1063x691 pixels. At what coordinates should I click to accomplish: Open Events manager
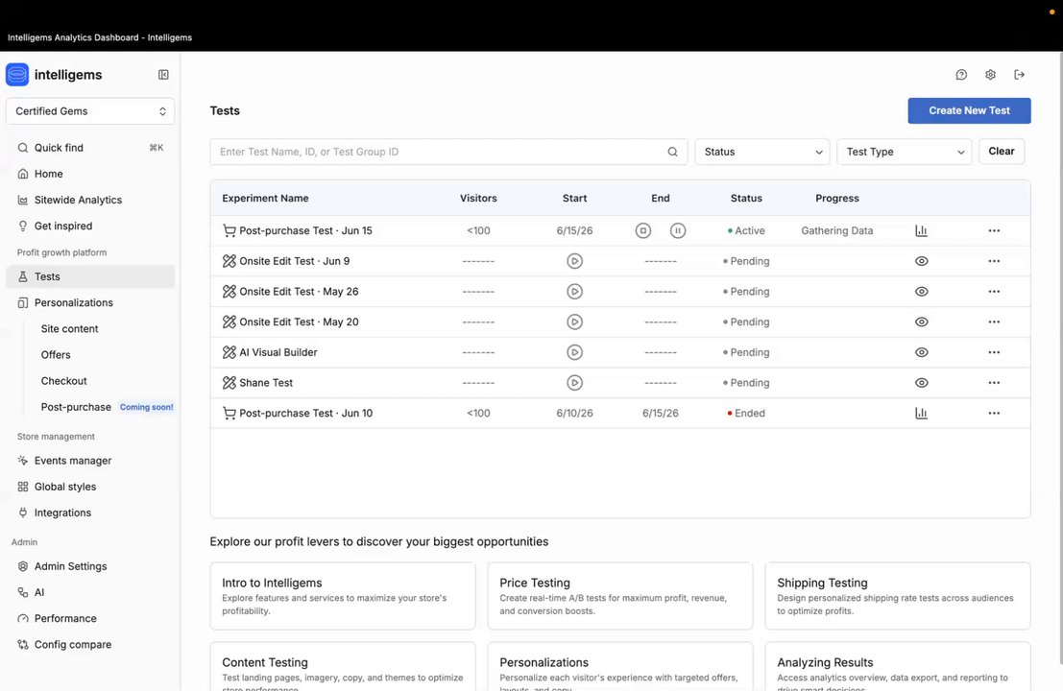click(90, 461)
